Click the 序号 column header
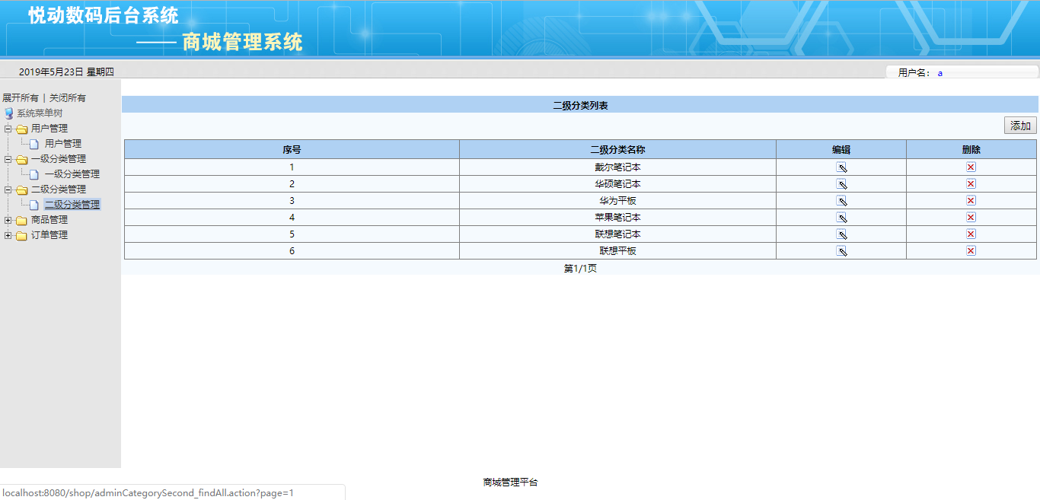The width and height of the screenshot is (1040, 500). pyautogui.click(x=292, y=150)
